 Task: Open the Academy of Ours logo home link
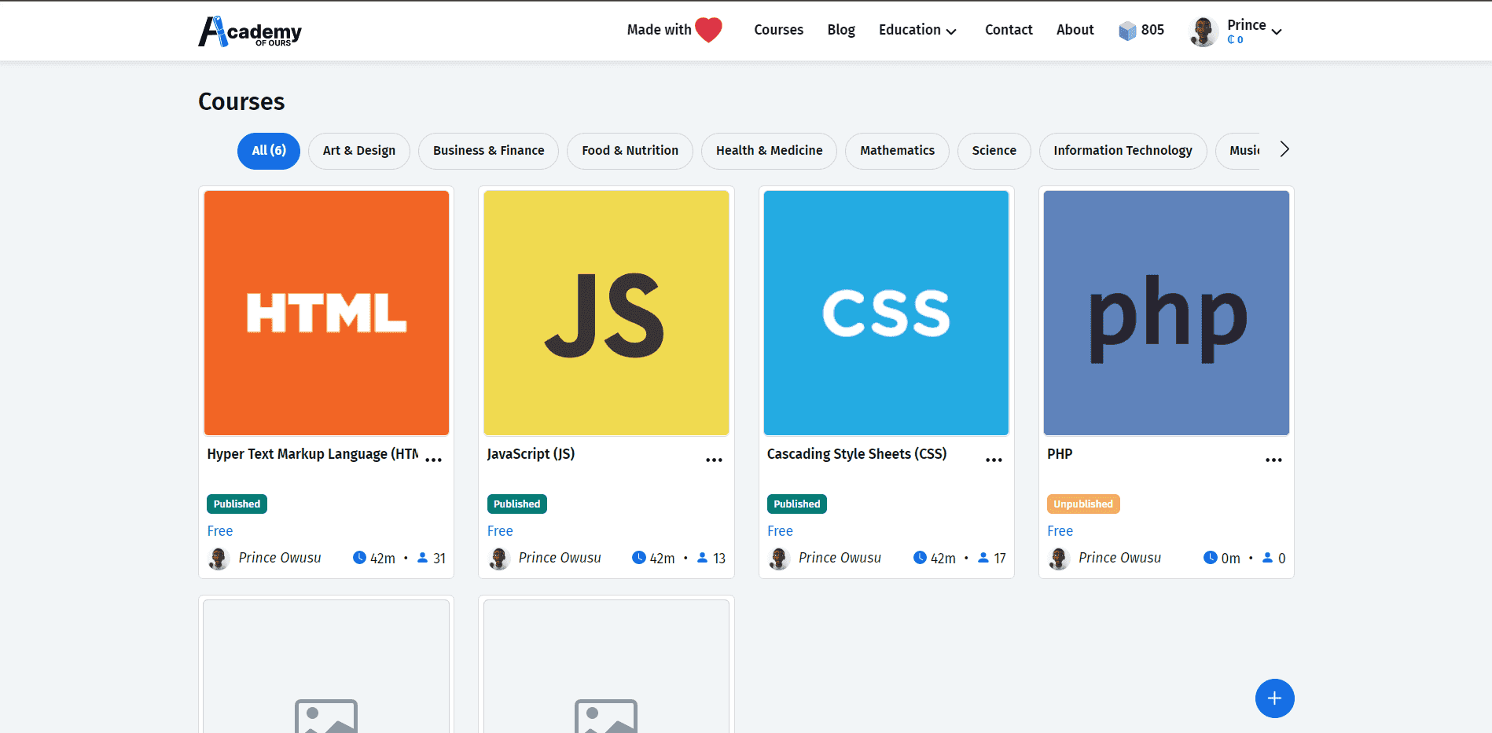click(250, 31)
